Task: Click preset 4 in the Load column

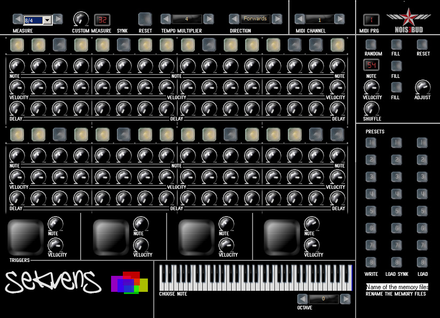Action: point(422,194)
